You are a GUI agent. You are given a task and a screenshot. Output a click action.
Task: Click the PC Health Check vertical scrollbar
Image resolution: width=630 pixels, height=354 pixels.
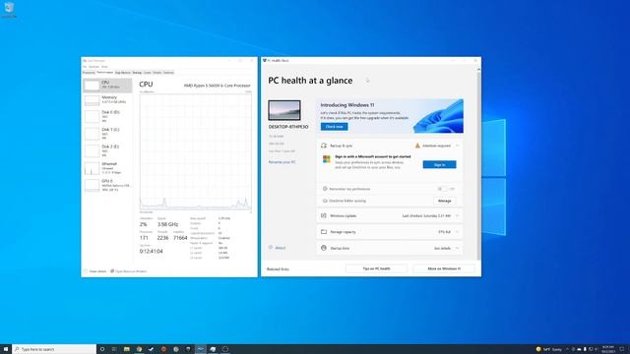(x=478, y=164)
